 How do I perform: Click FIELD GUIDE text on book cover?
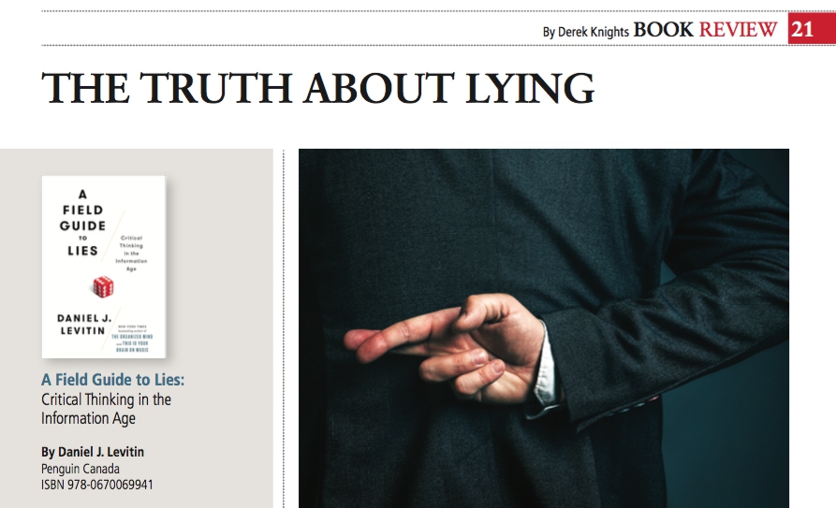(82, 218)
